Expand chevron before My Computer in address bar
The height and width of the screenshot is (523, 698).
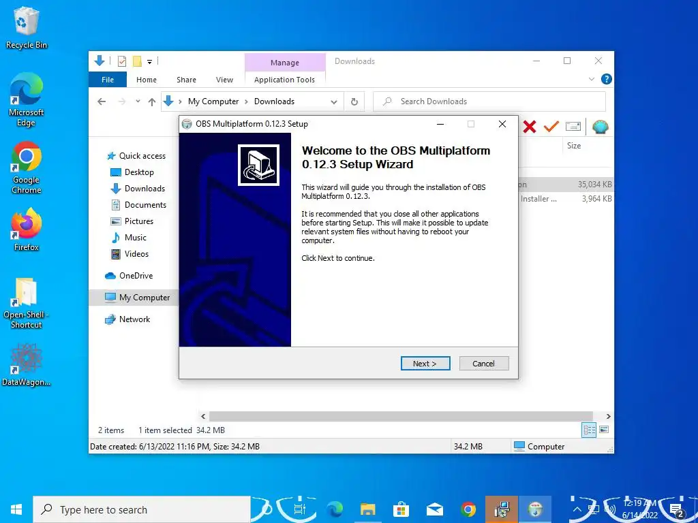pos(180,101)
